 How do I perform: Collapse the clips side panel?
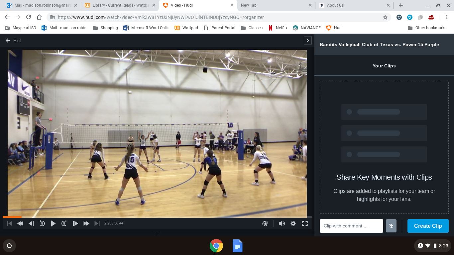click(307, 41)
